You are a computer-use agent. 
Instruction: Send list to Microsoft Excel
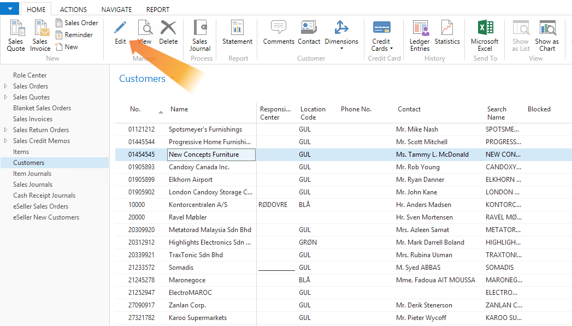(x=485, y=35)
